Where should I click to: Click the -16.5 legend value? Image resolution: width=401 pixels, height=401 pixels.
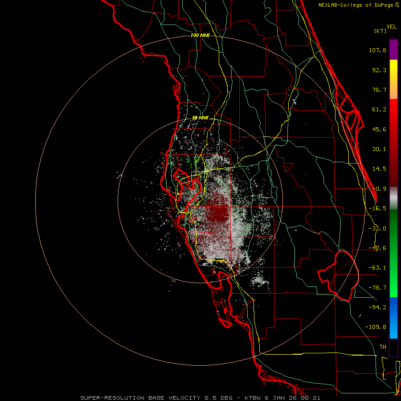coord(377,209)
